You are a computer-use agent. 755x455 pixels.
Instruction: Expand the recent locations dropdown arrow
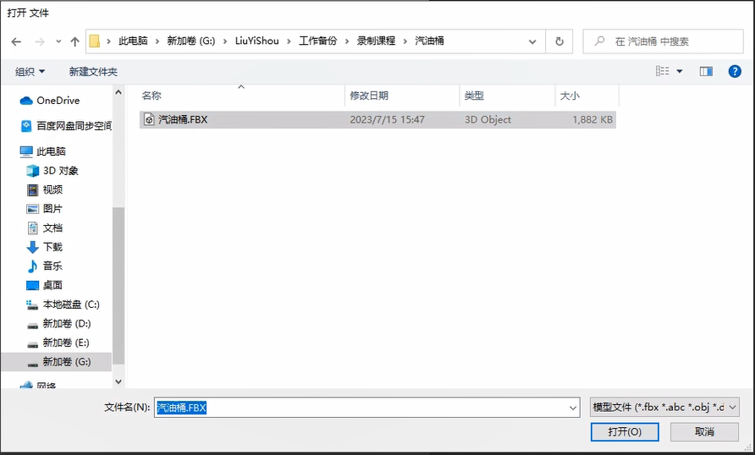(x=58, y=41)
